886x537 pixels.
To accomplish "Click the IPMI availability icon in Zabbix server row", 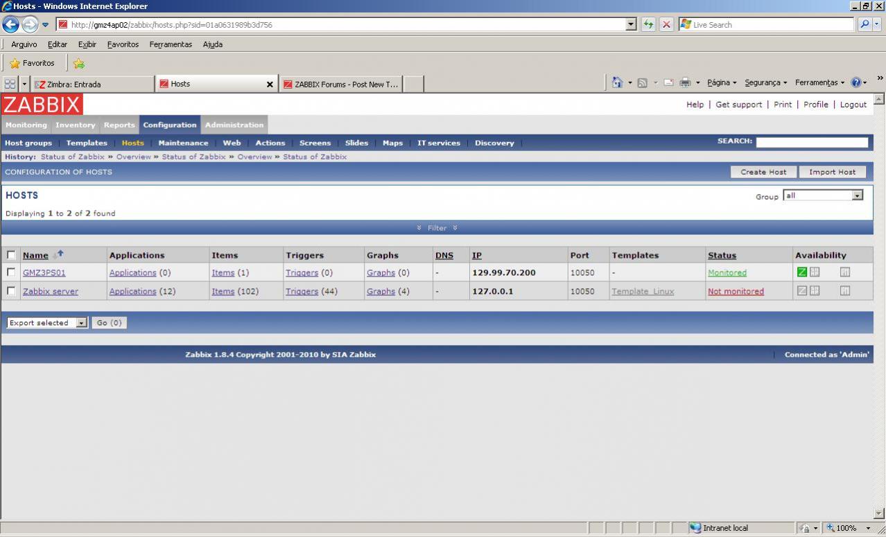I will pyautogui.click(x=844, y=291).
